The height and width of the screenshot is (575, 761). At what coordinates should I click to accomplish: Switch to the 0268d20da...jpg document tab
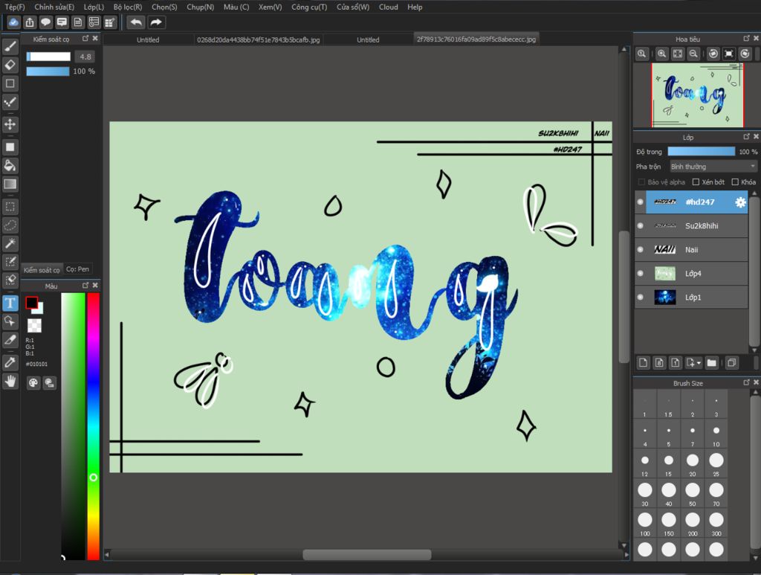coord(258,40)
